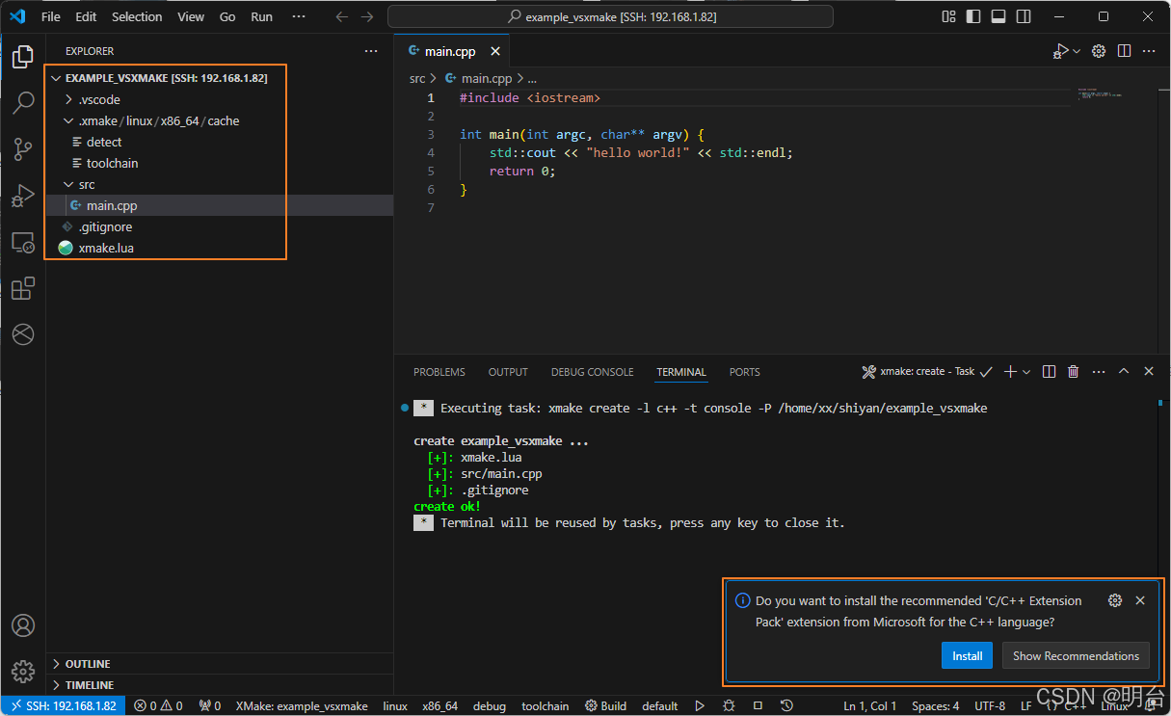Image resolution: width=1171 pixels, height=716 pixels.
Task: Open the Accounts menu icon
Action: pos(22,625)
